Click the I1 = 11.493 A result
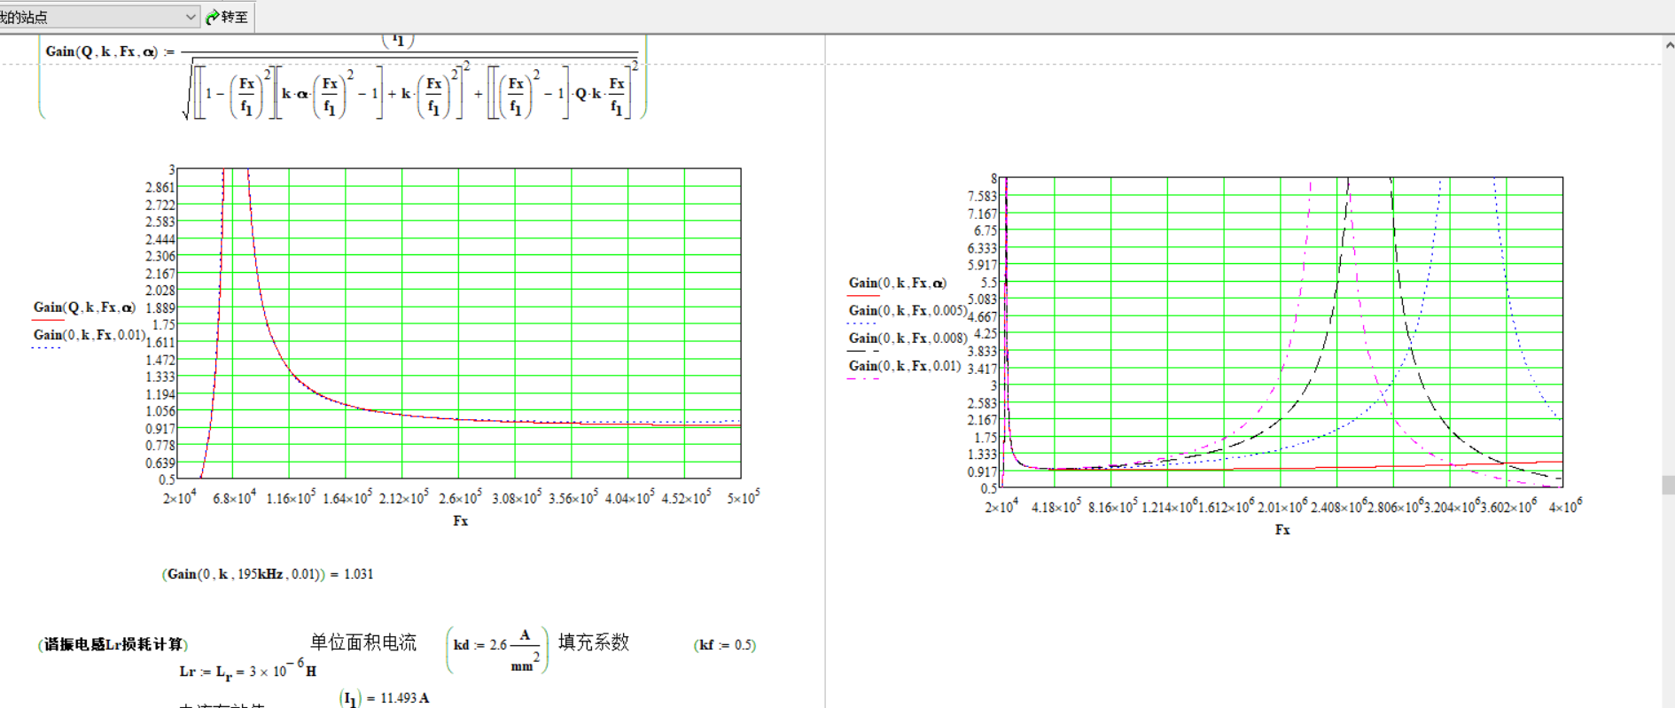This screenshot has height=708, width=1675. pos(385,698)
